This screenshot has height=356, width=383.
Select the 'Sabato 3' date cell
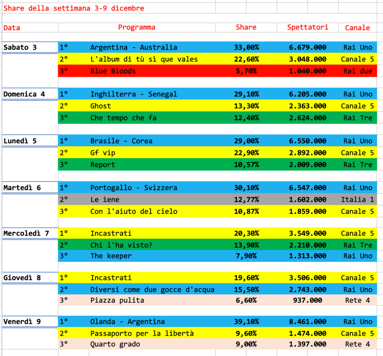20,47
